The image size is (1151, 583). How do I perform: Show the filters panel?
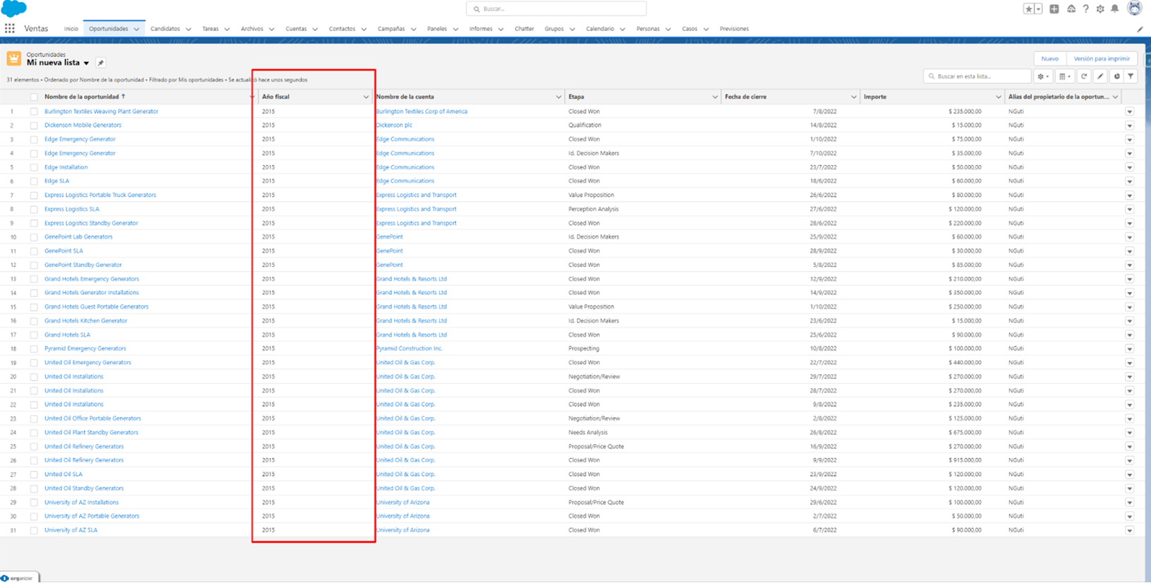(1131, 76)
